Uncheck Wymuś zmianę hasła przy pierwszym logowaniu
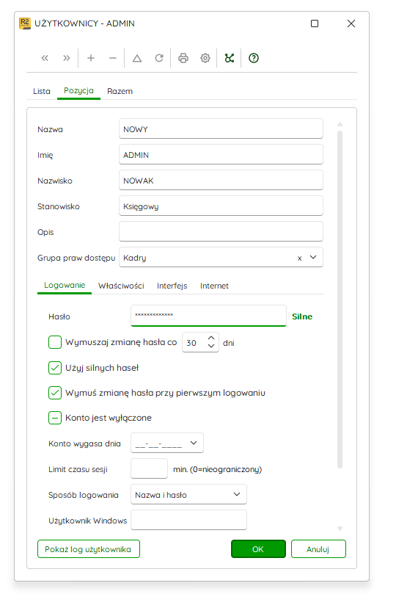The height and width of the screenshot is (605, 396). coord(55,393)
